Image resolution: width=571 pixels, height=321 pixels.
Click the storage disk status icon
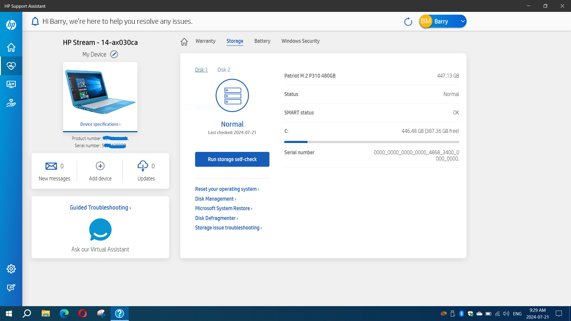point(232,95)
